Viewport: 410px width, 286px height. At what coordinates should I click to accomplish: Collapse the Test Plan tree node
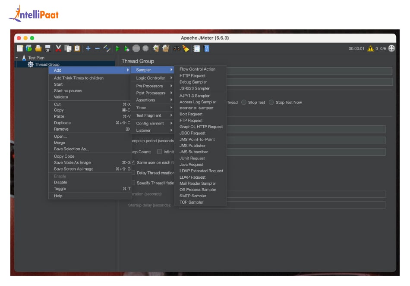pos(17,58)
